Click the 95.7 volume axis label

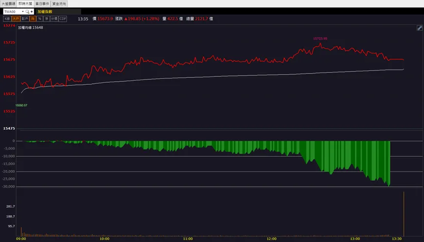tap(11, 226)
